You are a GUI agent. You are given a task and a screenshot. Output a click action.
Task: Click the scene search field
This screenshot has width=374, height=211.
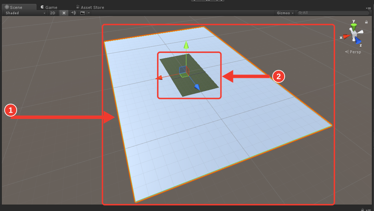[x=333, y=13]
